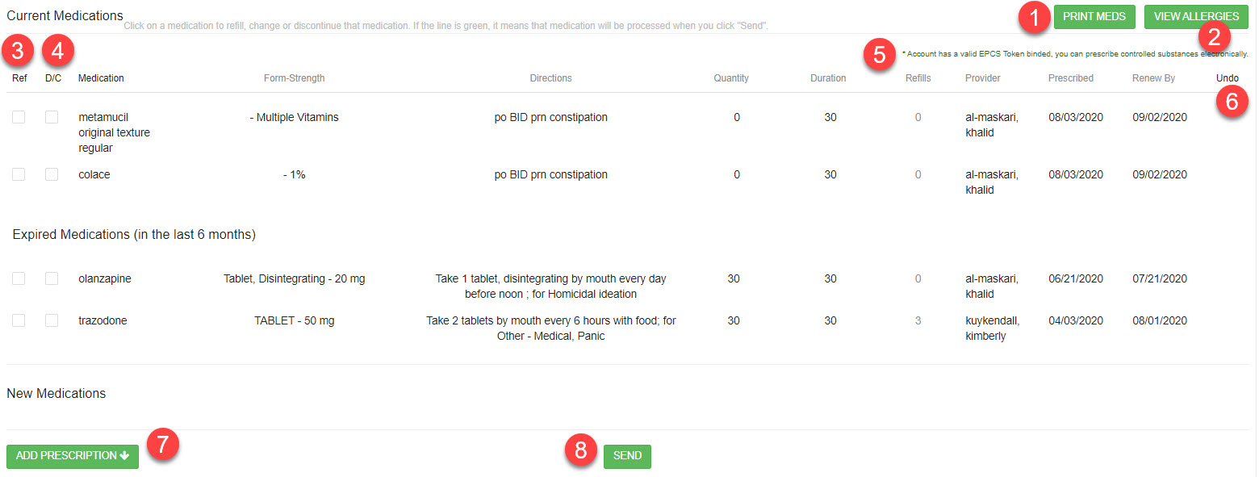Check the D/C checkbox for metamucil

click(52, 117)
